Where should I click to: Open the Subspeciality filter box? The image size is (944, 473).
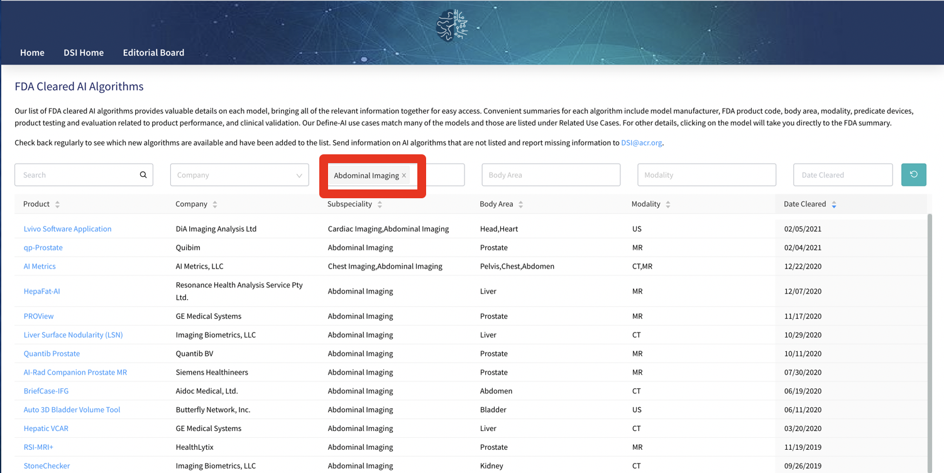[395, 175]
